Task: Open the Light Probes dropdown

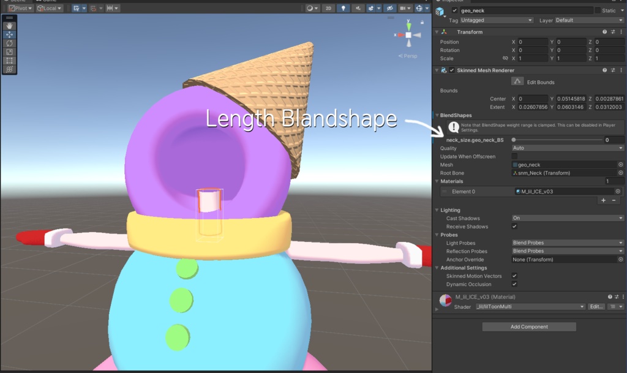Action: pyautogui.click(x=568, y=243)
